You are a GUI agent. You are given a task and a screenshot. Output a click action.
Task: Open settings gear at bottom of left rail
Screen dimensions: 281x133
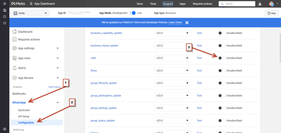[5, 129]
